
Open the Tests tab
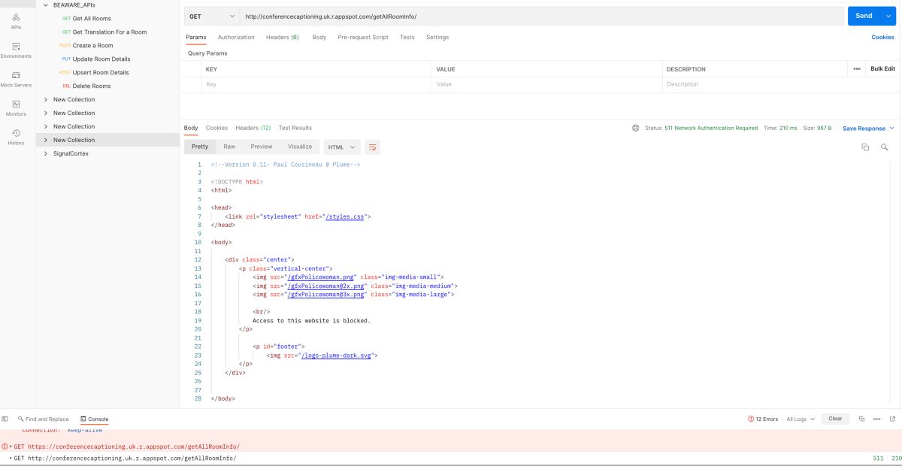pyautogui.click(x=407, y=37)
